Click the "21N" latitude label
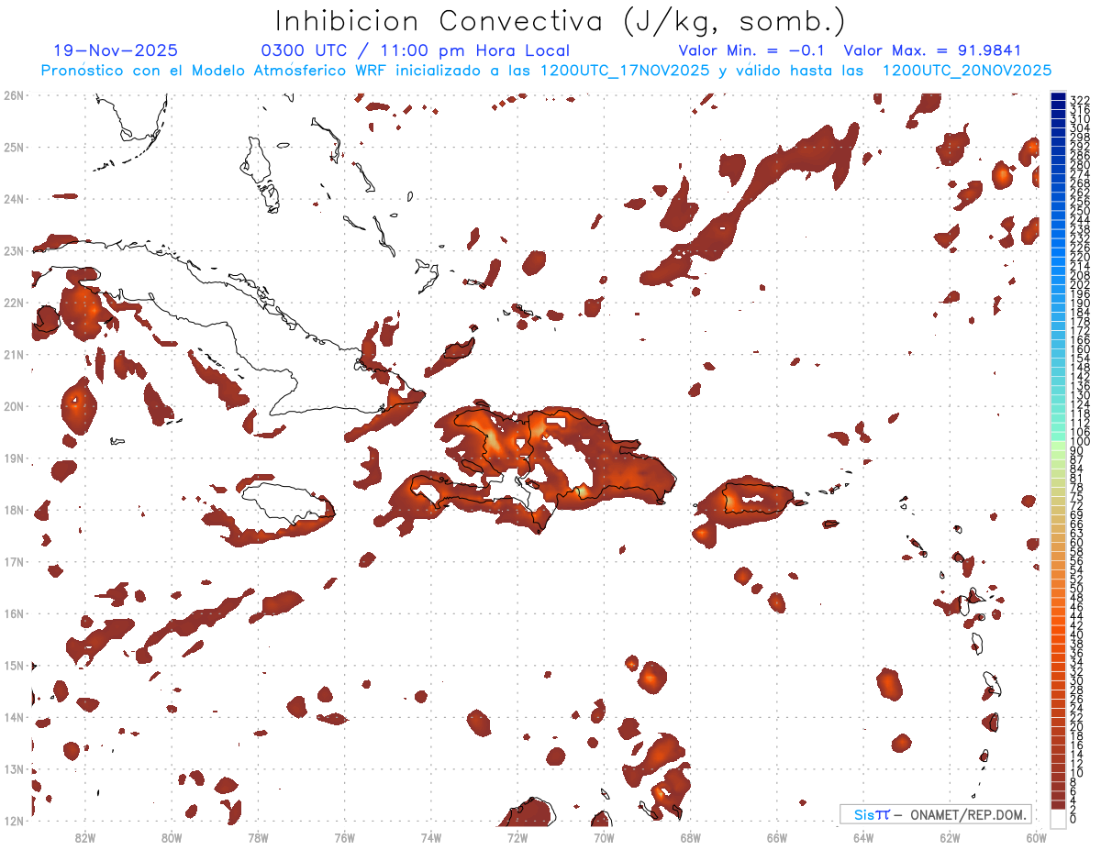1101x850 pixels. coord(14,354)
